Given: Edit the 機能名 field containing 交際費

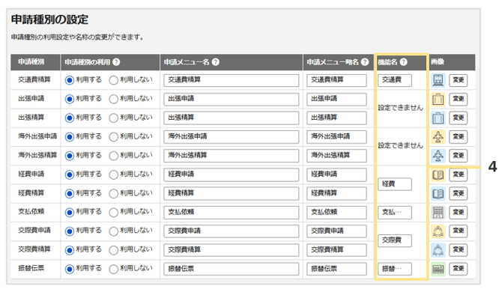Looking at the screenshot, I should pyautogui.click(x=395, y=240).
